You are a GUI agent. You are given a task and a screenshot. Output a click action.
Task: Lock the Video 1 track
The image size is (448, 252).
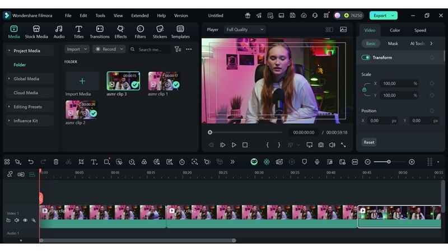click(x=8, y=220)
